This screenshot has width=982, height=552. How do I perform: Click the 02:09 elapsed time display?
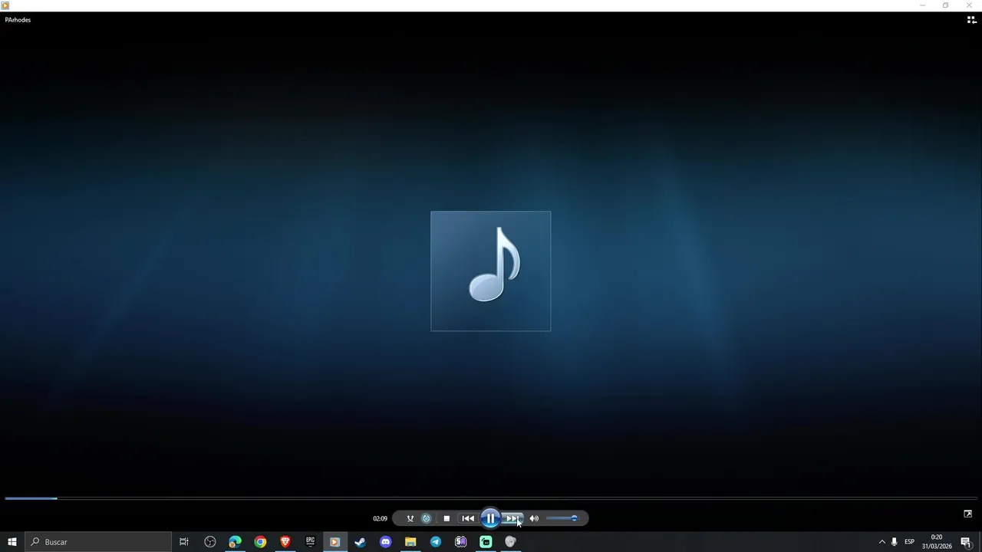pyautogui.click(x=380, y=519)
